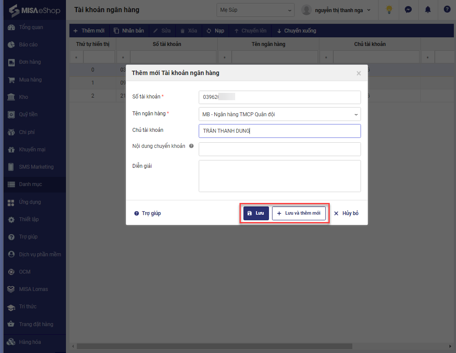
Task: Click Nhân bản duplicate toolbar button
Action: pos(129,31)
